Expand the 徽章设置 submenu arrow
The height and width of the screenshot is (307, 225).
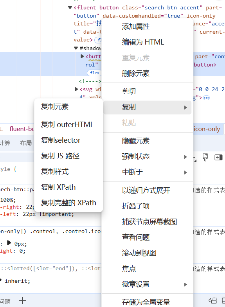point(185,284)
